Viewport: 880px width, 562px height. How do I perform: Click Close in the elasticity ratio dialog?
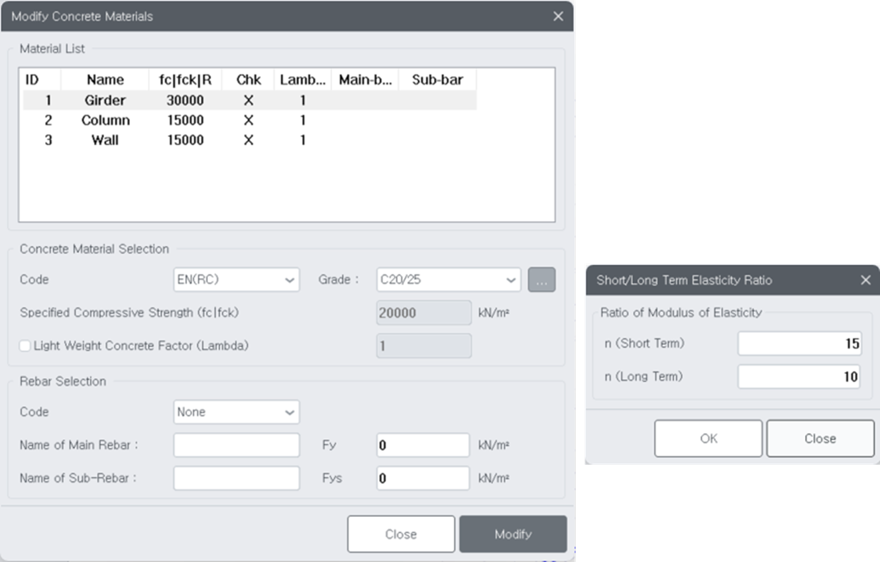820,438
